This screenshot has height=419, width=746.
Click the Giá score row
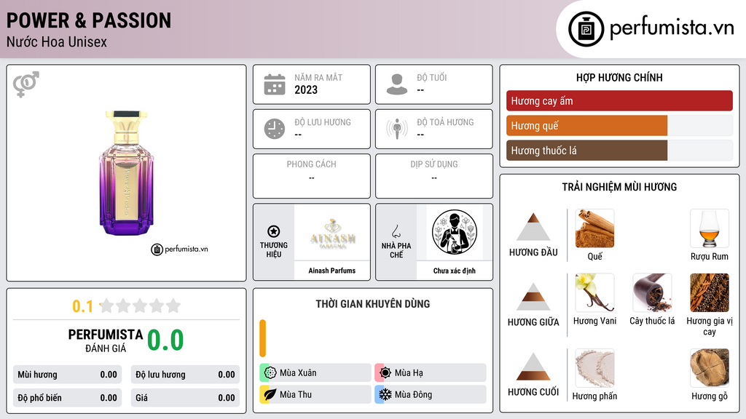[x=185, y=398]
